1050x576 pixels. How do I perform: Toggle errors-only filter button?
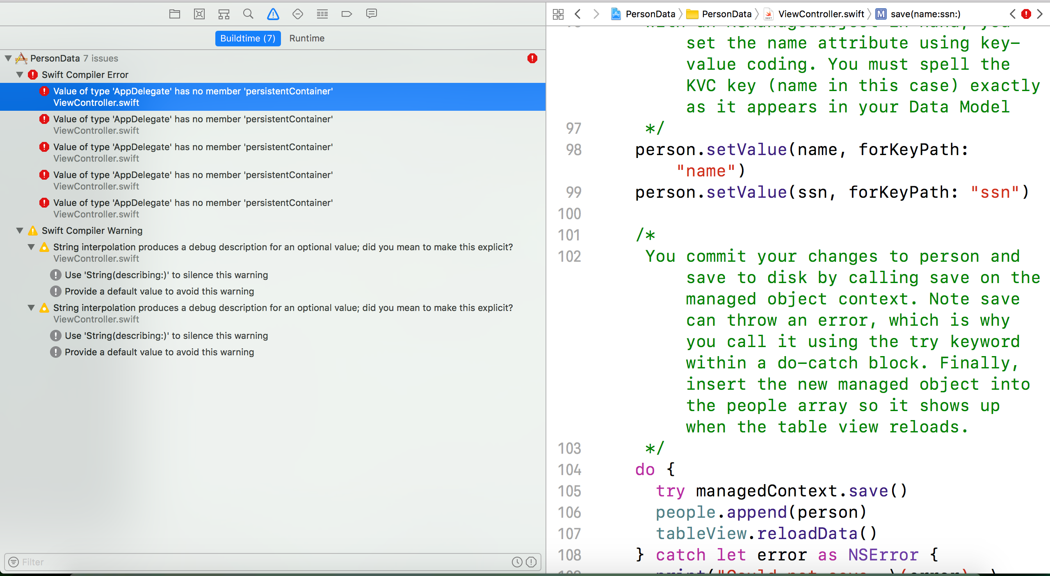[531, 562]
